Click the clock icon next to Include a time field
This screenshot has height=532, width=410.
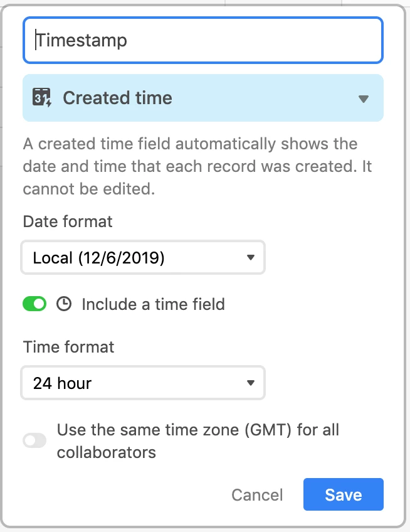pos(64,304)
